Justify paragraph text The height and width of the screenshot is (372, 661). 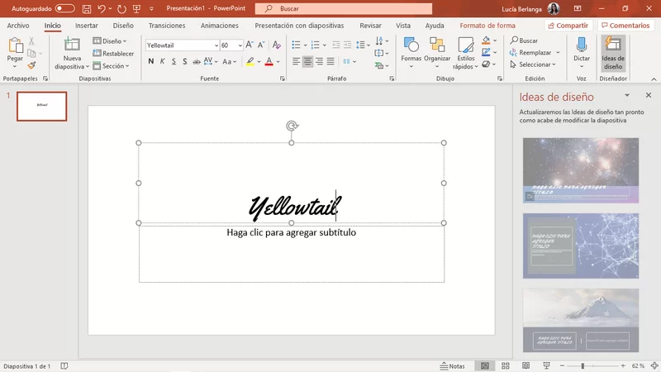pos(330,61)
